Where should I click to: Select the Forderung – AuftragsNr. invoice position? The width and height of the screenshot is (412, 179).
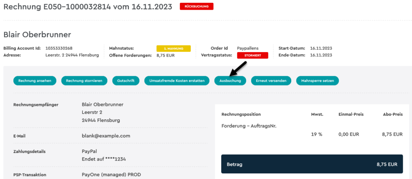[x=249, y=126]
